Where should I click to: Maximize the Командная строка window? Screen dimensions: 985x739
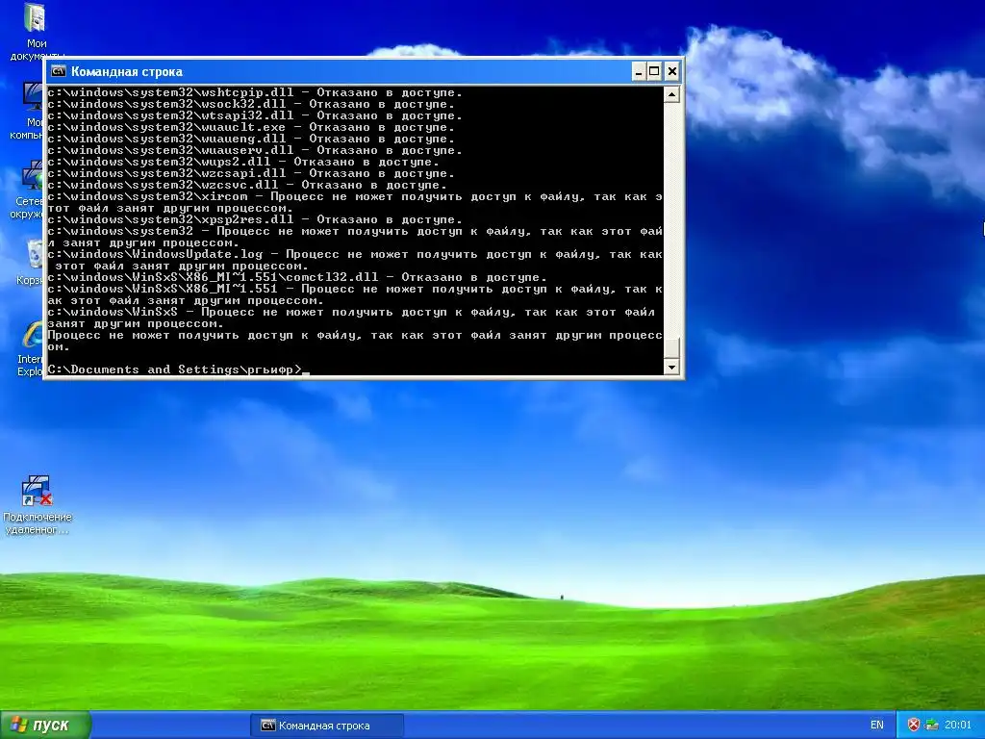654,71
